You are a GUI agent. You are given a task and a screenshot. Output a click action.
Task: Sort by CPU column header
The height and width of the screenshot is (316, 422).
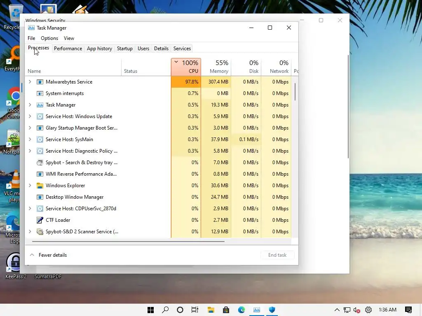(186, 67)
